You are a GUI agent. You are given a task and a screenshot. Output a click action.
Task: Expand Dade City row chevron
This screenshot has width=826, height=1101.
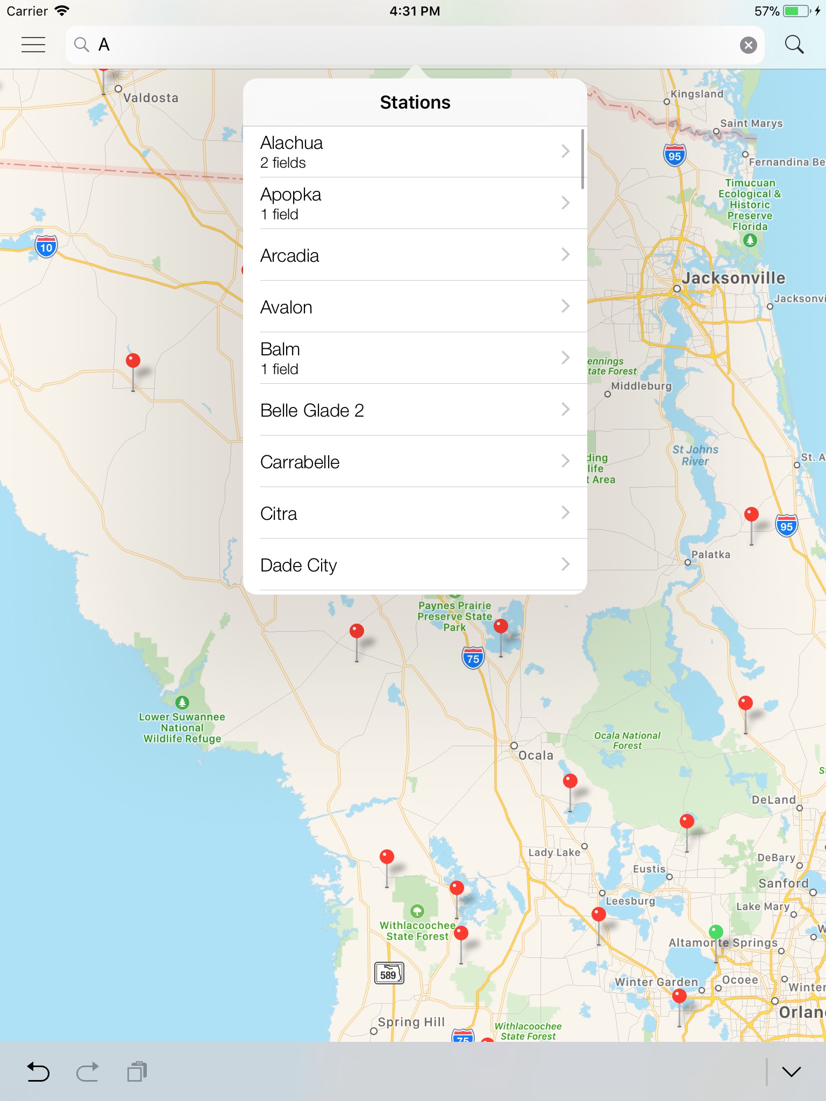565,564
